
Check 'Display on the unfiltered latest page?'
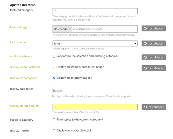[x=54, y=67]
